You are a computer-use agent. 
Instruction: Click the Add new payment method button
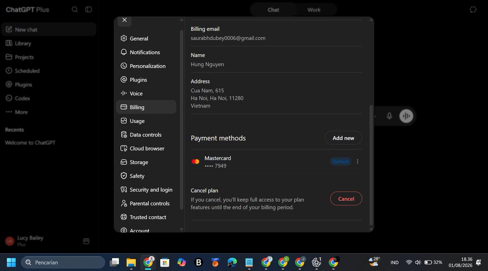click(343, 138)
